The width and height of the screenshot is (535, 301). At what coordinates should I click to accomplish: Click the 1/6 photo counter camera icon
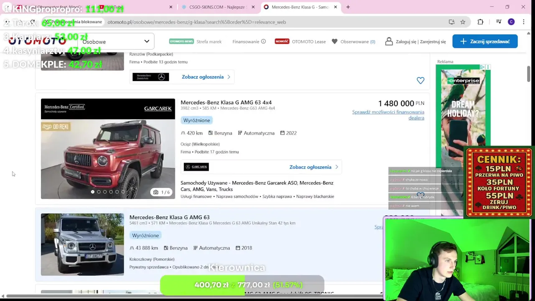[x=161, y=192]
